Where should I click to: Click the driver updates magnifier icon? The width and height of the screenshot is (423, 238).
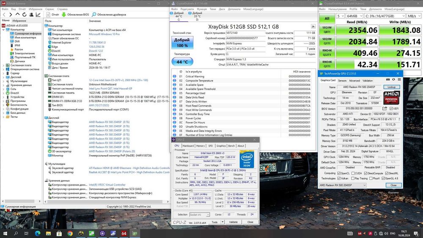tap(95, 14)
